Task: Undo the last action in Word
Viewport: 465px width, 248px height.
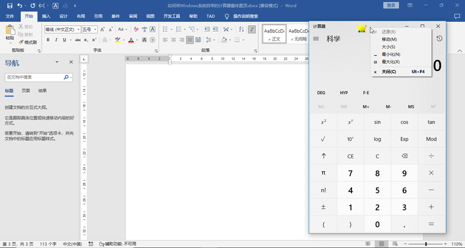Action: (19, 5)
